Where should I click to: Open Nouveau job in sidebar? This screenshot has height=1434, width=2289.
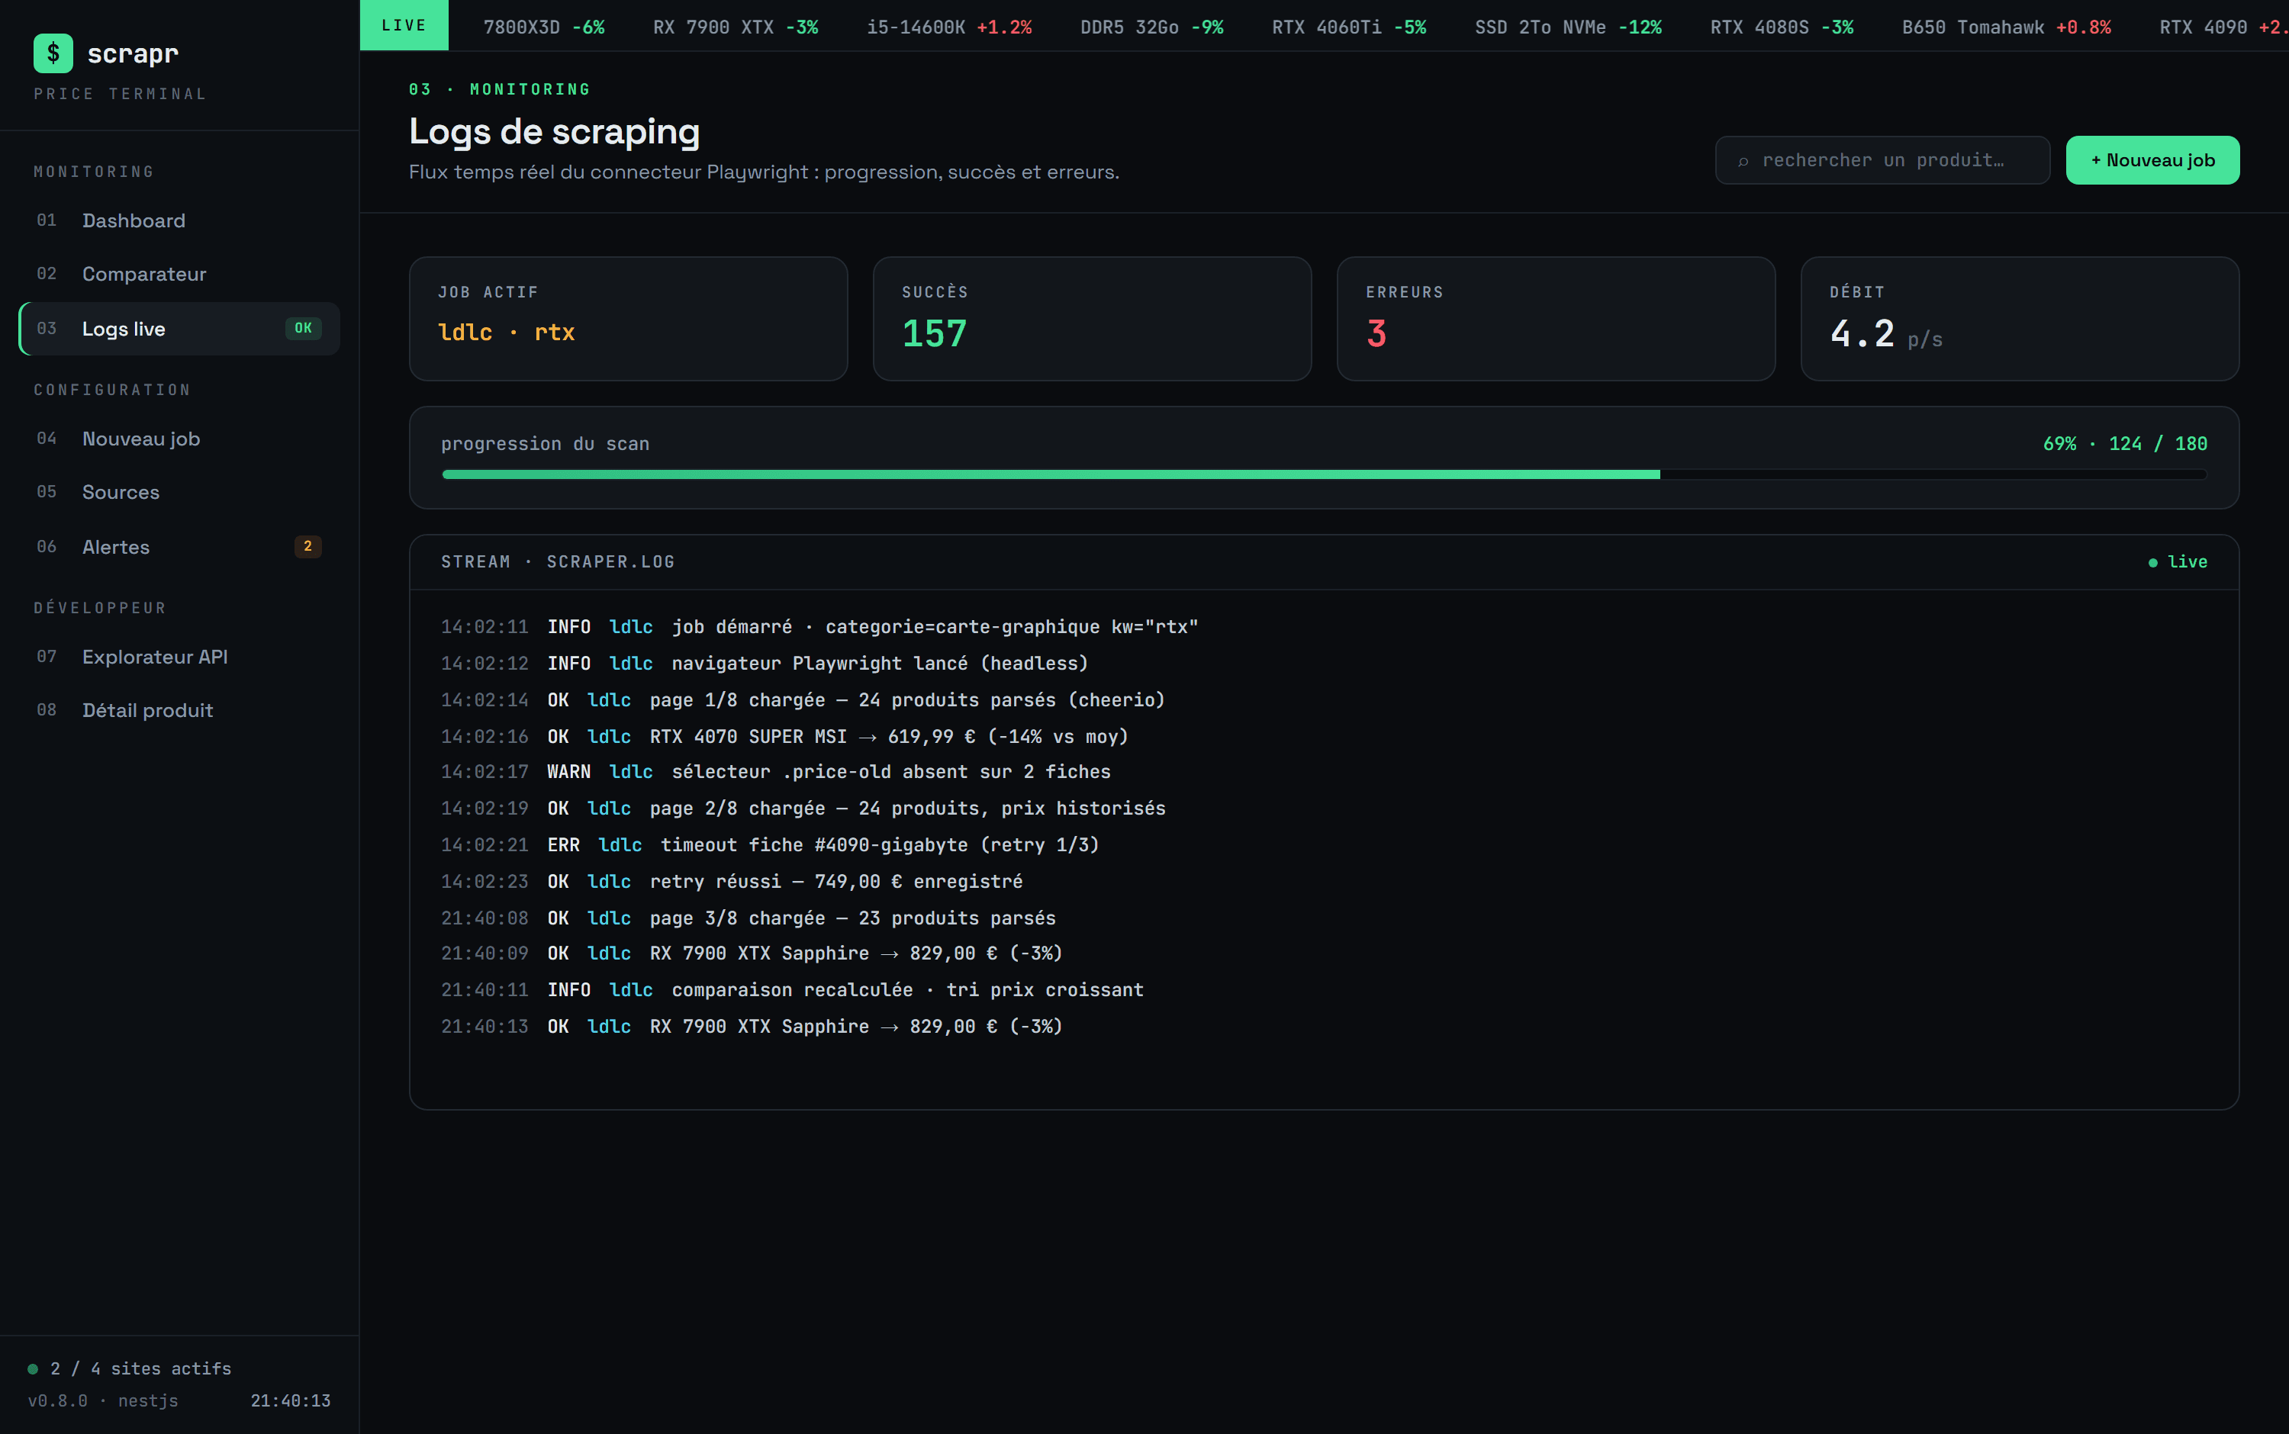(x=179, y=439)
